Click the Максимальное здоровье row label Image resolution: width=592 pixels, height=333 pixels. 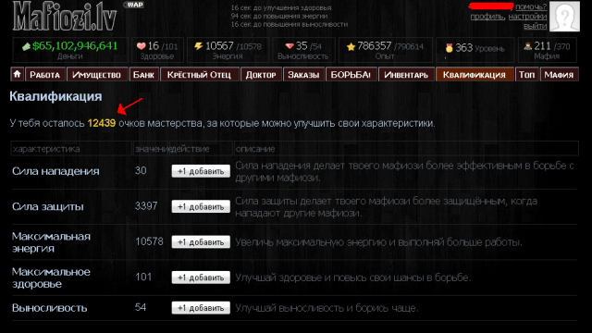pyautogui.click(x=52, y=277)
